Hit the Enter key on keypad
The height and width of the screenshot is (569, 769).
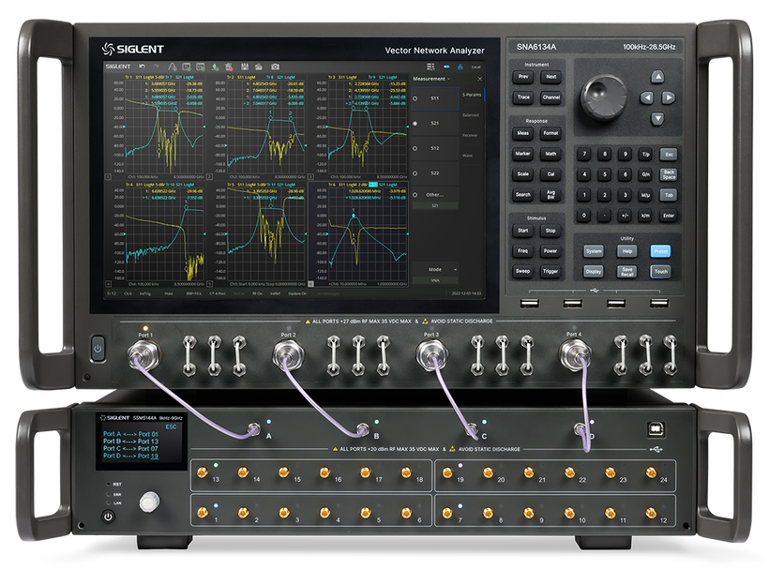[669, 216]
